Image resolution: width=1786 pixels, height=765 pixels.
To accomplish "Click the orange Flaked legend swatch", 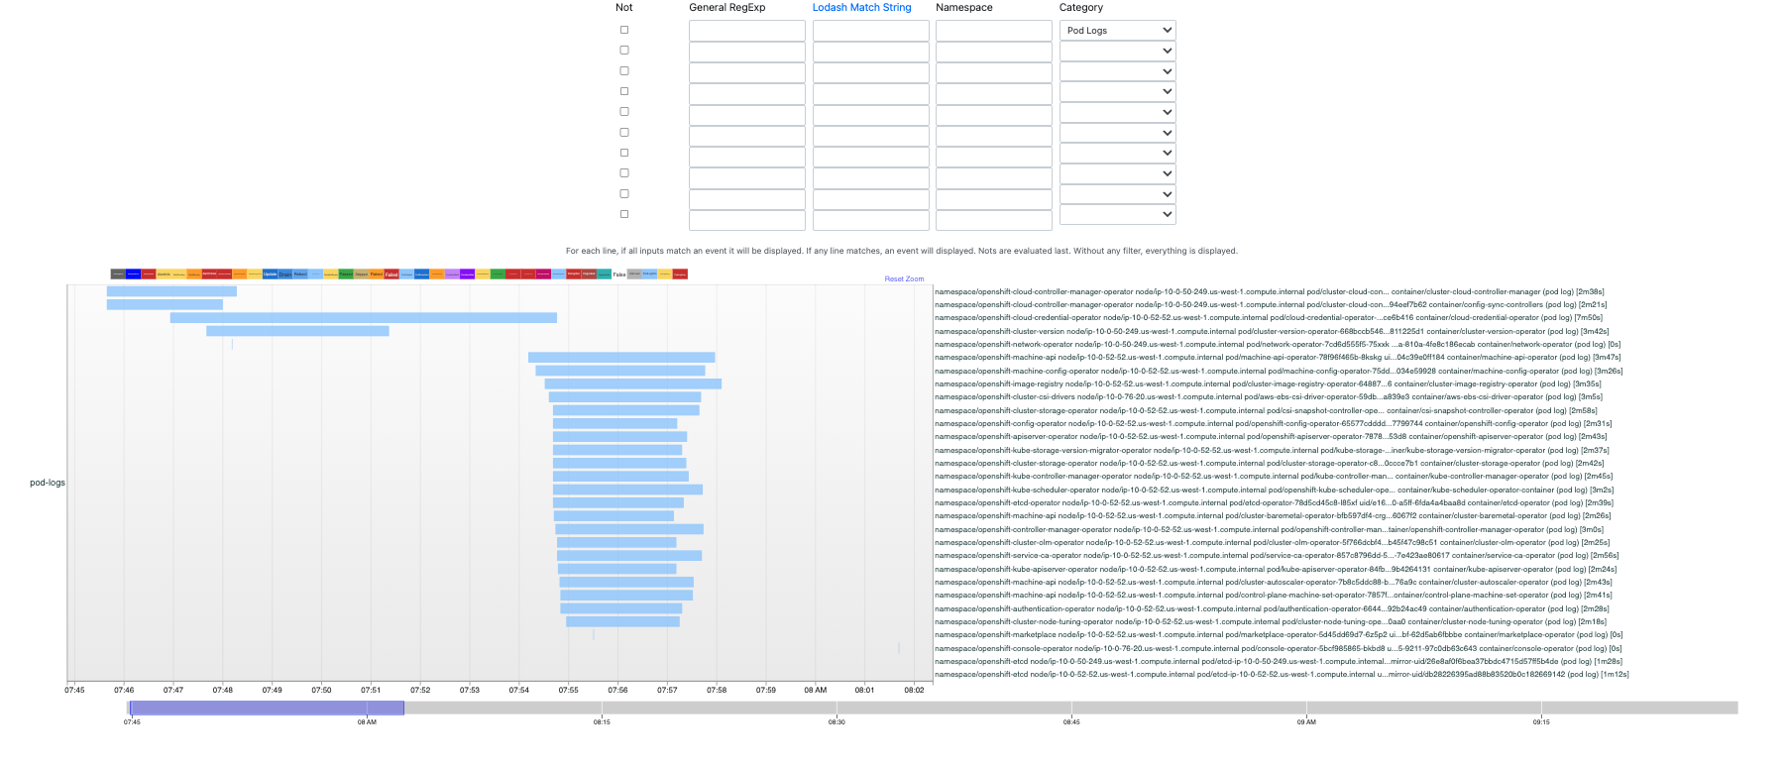I will [x=377, y=273].
